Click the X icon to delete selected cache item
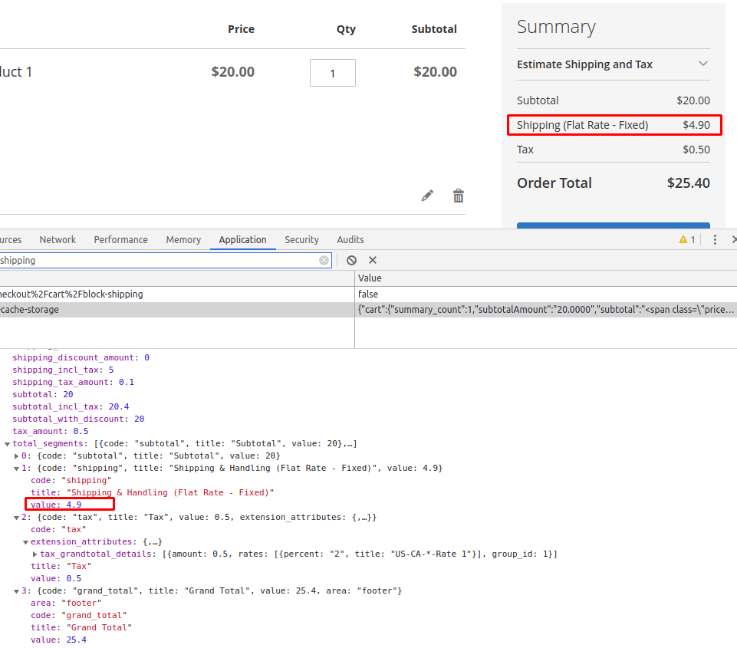The height and width of the screenshot is (648, 737). coord(372,260)
